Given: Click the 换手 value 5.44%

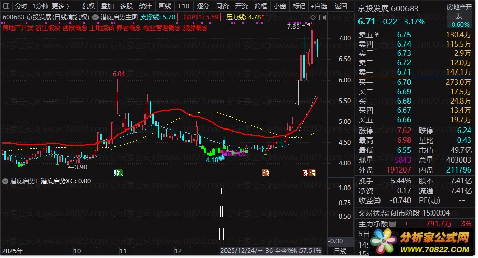Looking at the screenshot, I should 401,181.
